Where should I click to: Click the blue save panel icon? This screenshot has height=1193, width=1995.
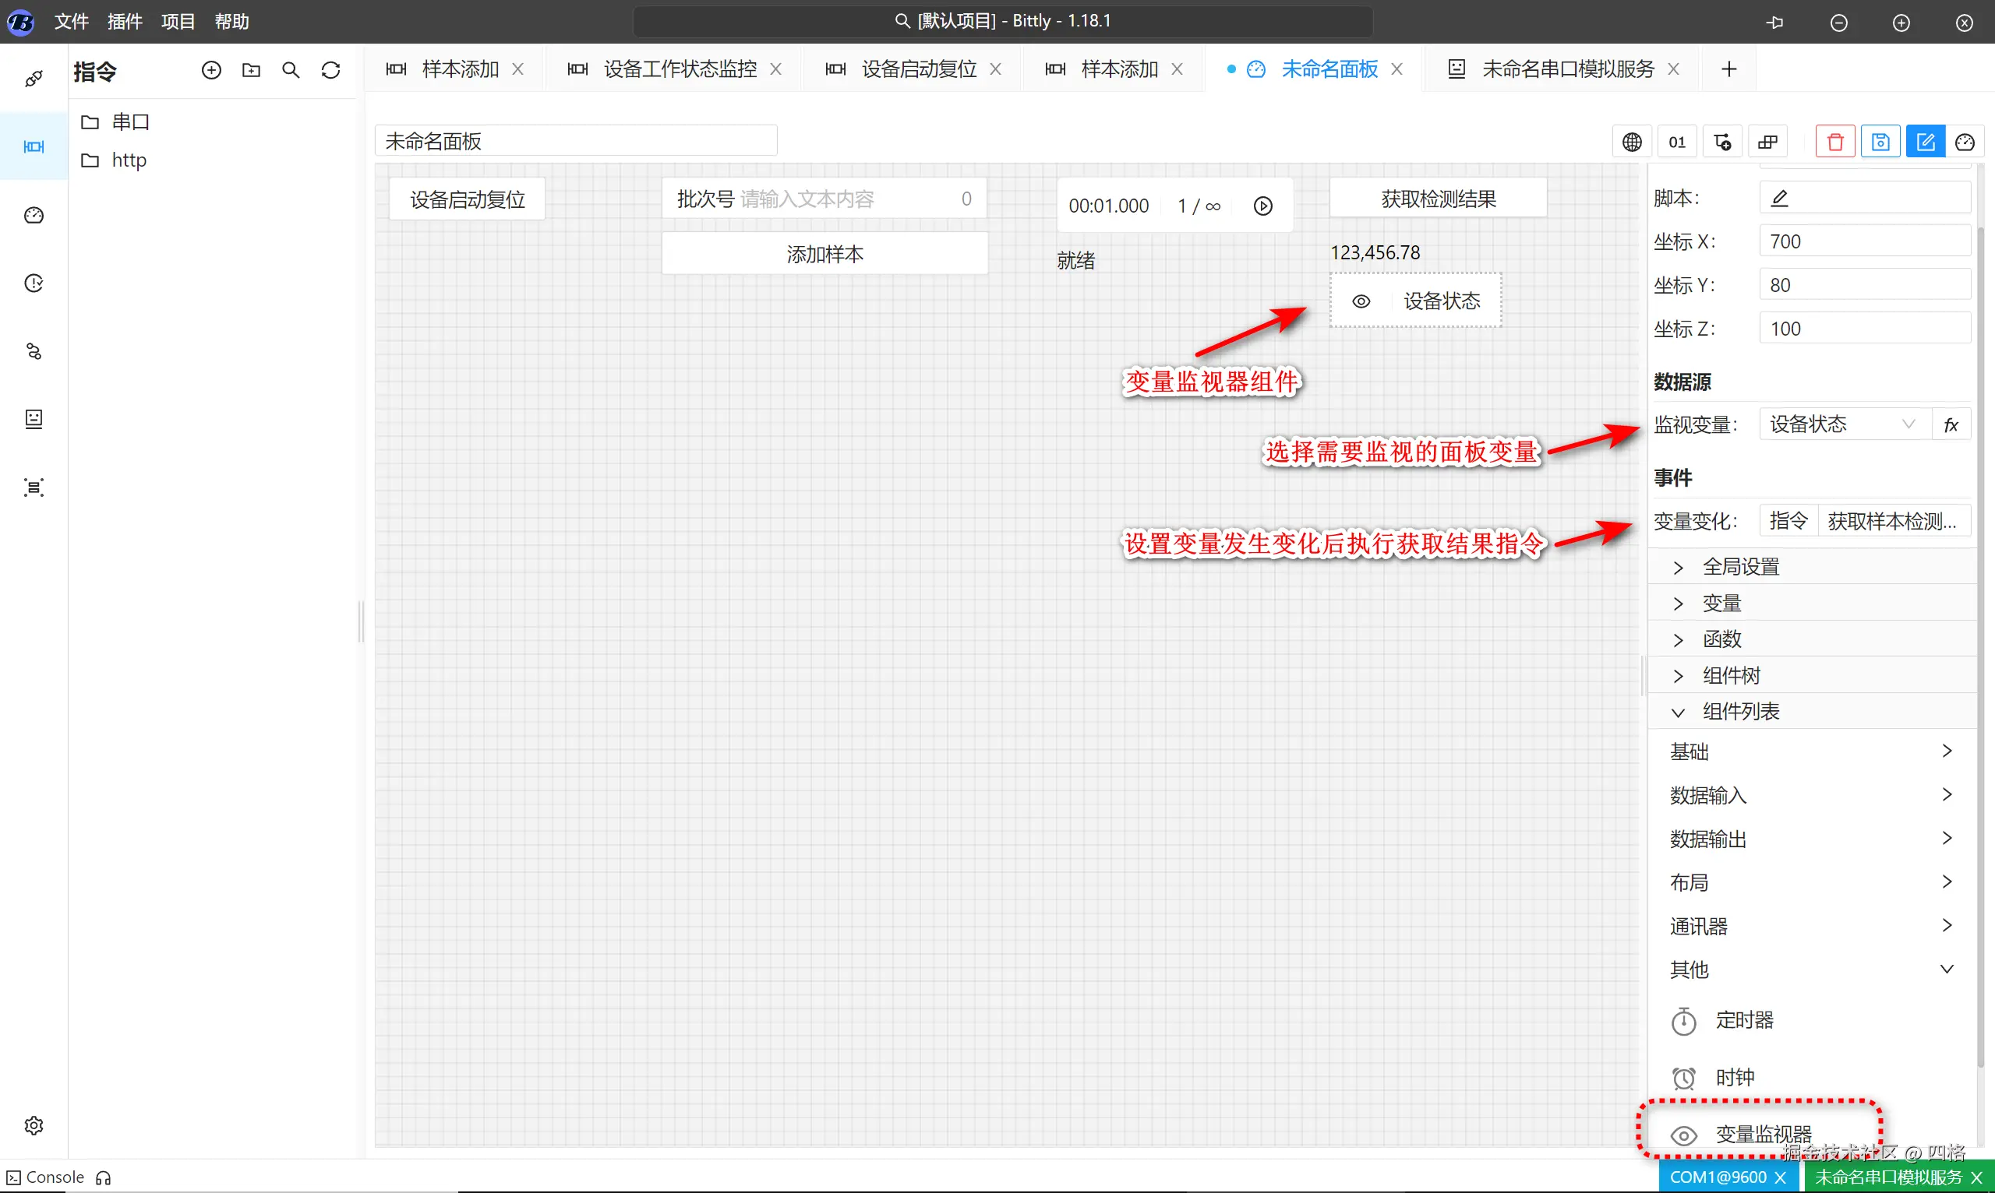coord(1880,143)
